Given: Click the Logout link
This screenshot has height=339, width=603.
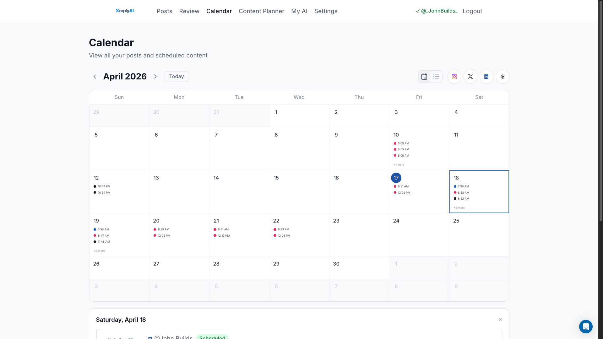Looking at the screenshot, I should pos(472,11).
